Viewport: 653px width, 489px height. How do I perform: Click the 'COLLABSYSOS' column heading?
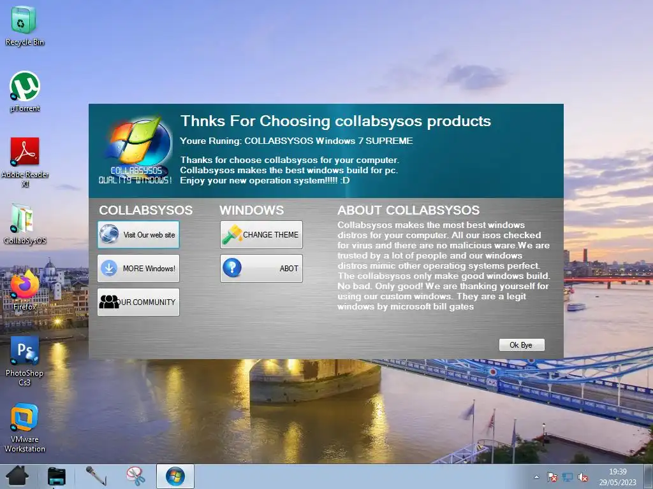click(146, 210)
